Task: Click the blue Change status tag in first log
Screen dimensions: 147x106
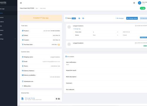Action: pyautogui.click(x=143, y=37)
